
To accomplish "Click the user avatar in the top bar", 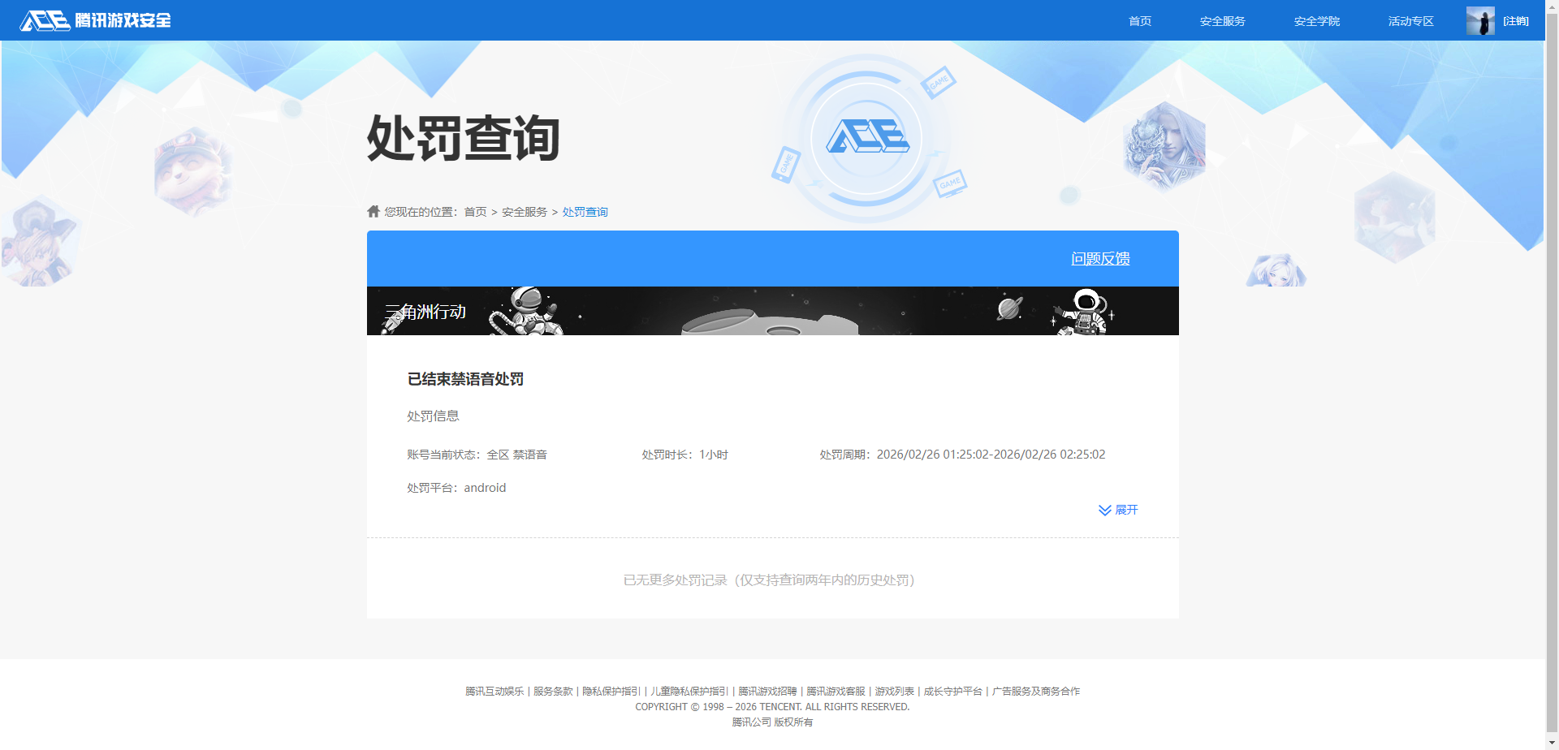I will (x=1480, y=20).
